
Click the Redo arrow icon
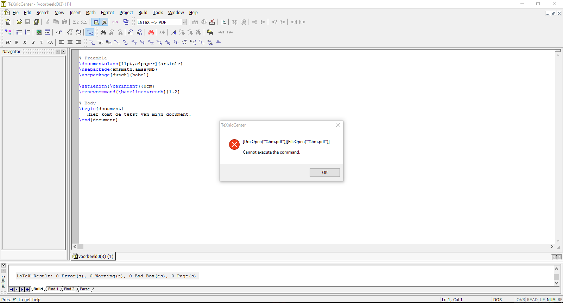[x=84, y=22]
